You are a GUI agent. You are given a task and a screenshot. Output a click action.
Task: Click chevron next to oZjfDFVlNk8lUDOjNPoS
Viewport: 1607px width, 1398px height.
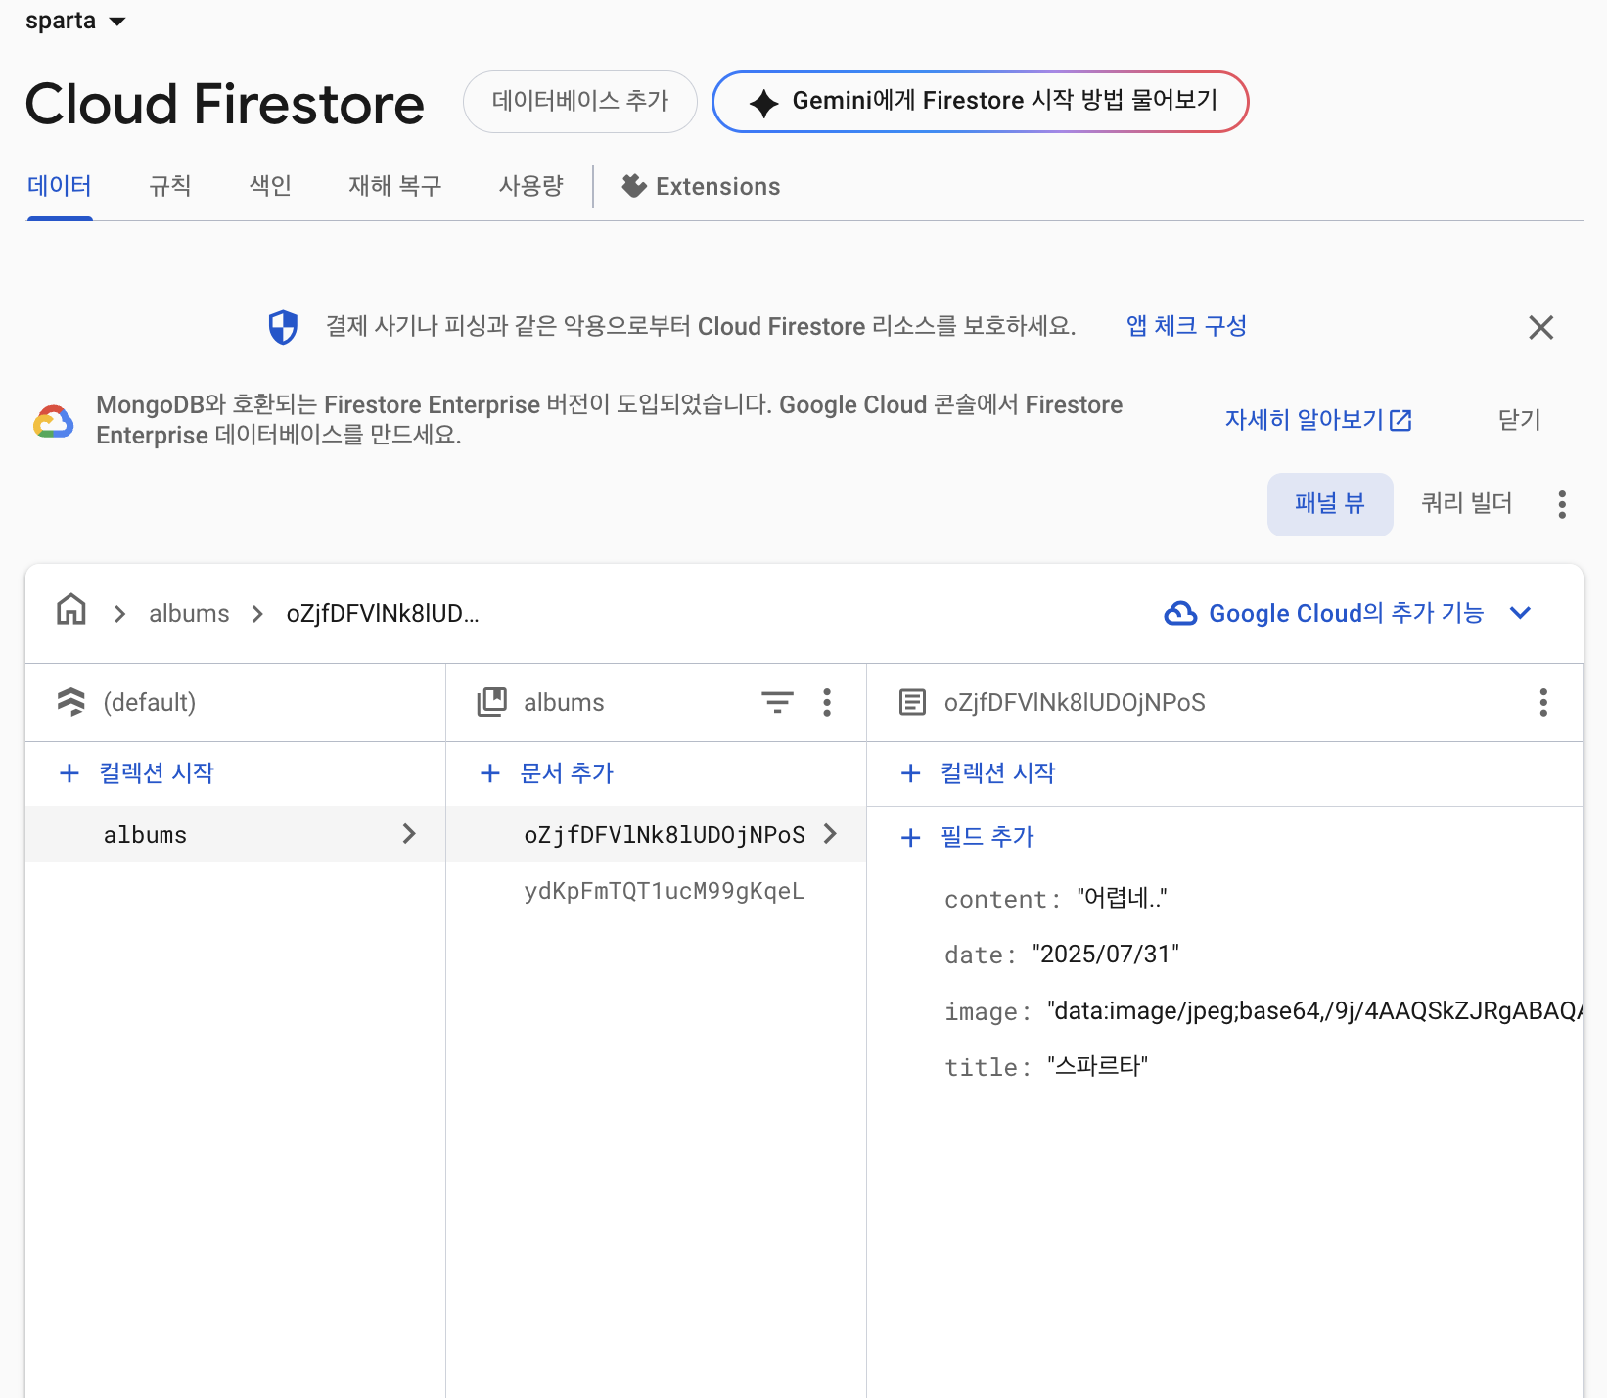pyautogui.click(x=830, y=834)
